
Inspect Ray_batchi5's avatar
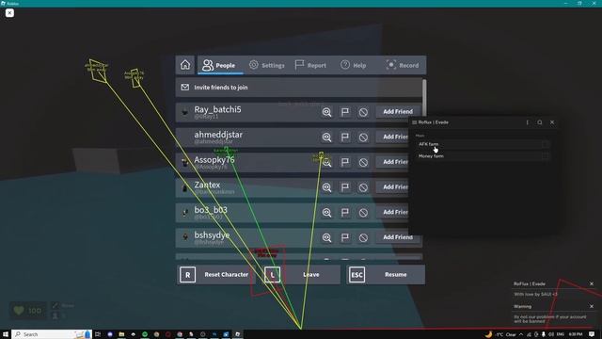point(326,112)
